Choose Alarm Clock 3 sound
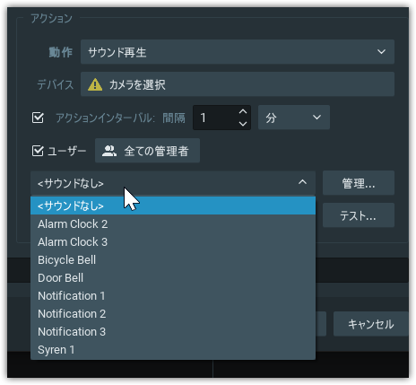Screen dimensions: 416x385 coord(173,241)
